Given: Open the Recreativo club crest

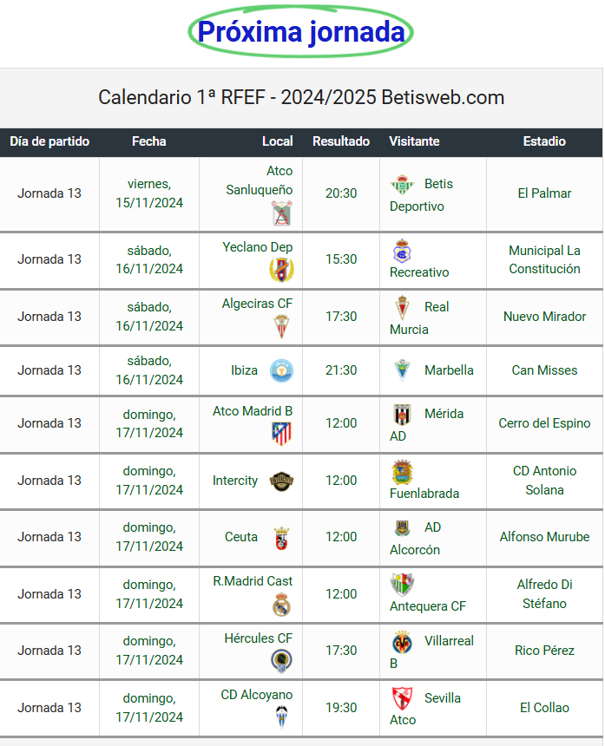Looking at the screenshot, I should 402,251.
